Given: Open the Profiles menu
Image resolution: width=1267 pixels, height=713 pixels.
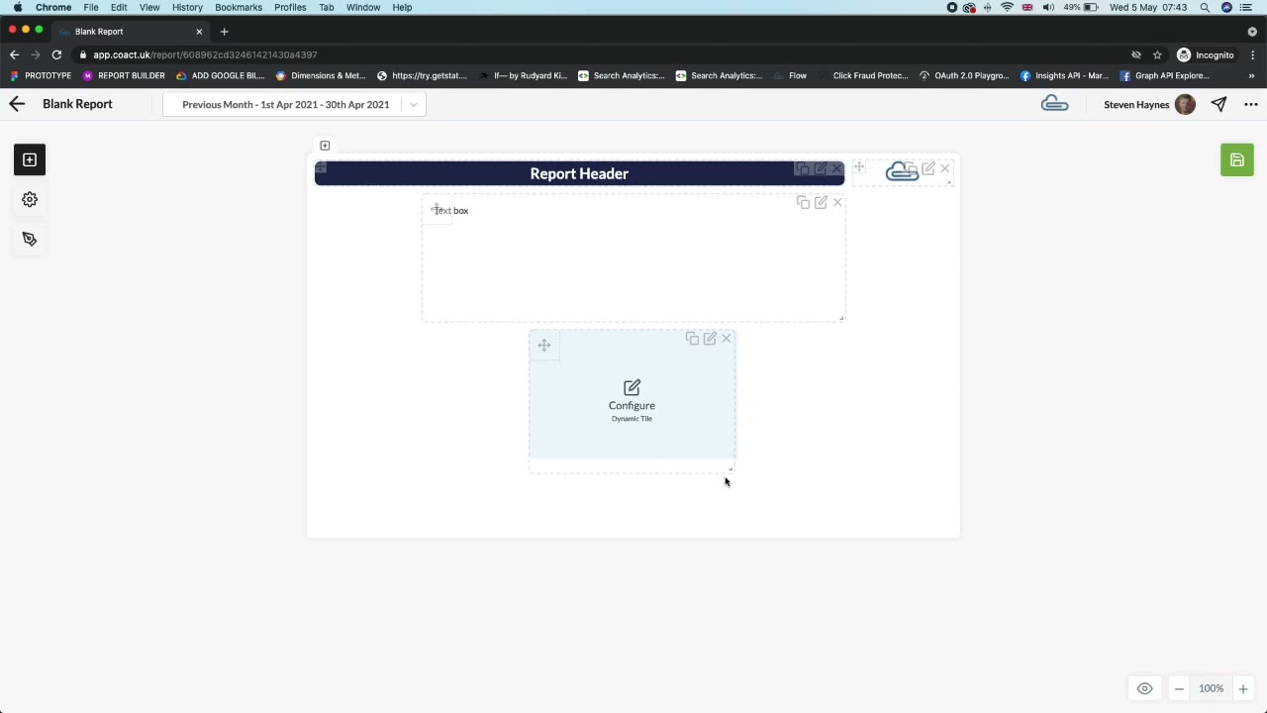Looking at the screenshot, I should 290,7.
